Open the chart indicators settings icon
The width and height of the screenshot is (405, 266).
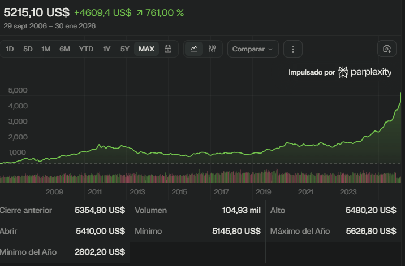212,49
